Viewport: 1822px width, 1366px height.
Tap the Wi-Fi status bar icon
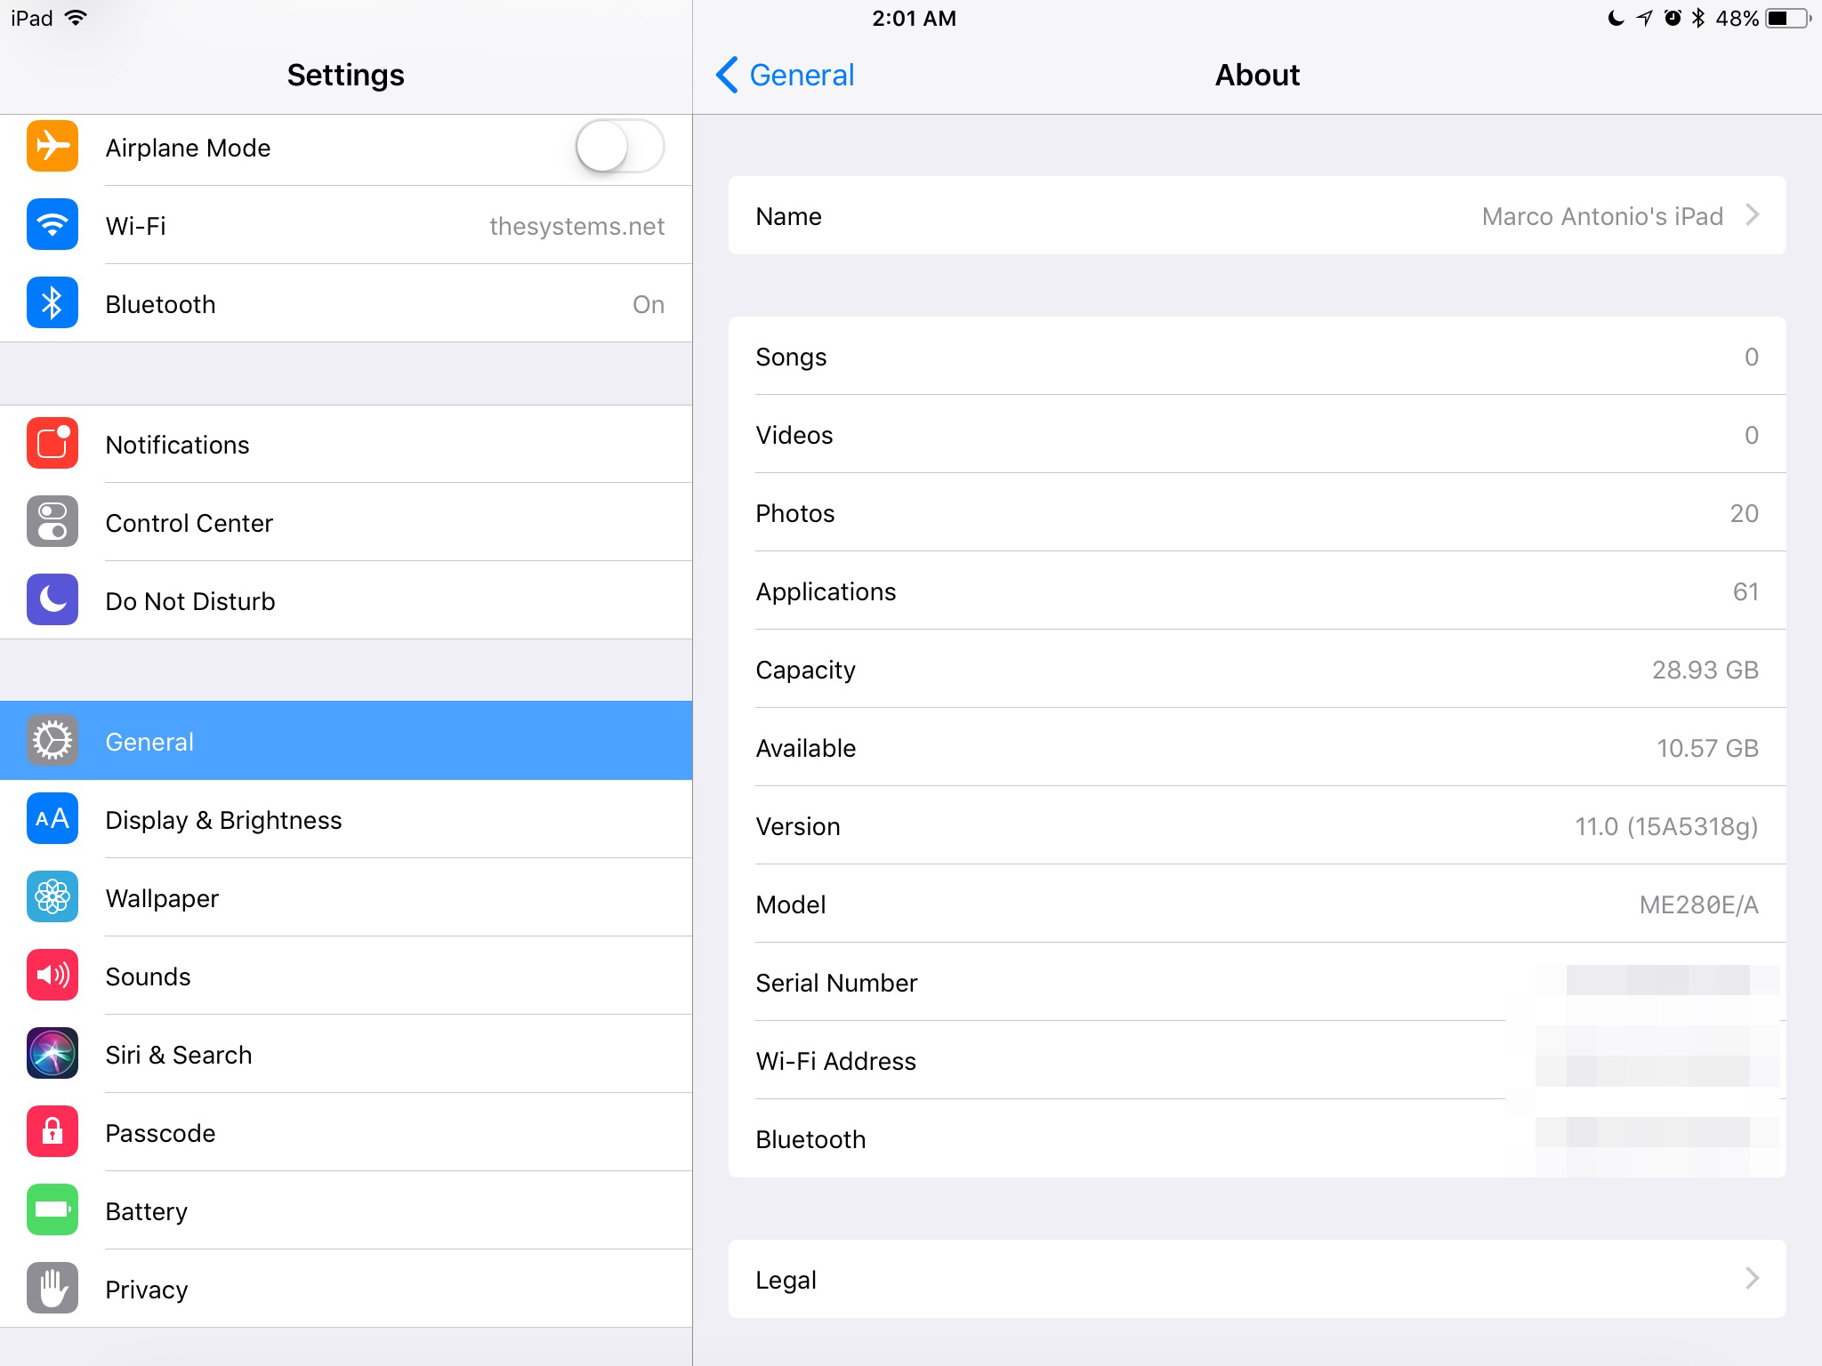pyautogui.click(x=77, y=18)
